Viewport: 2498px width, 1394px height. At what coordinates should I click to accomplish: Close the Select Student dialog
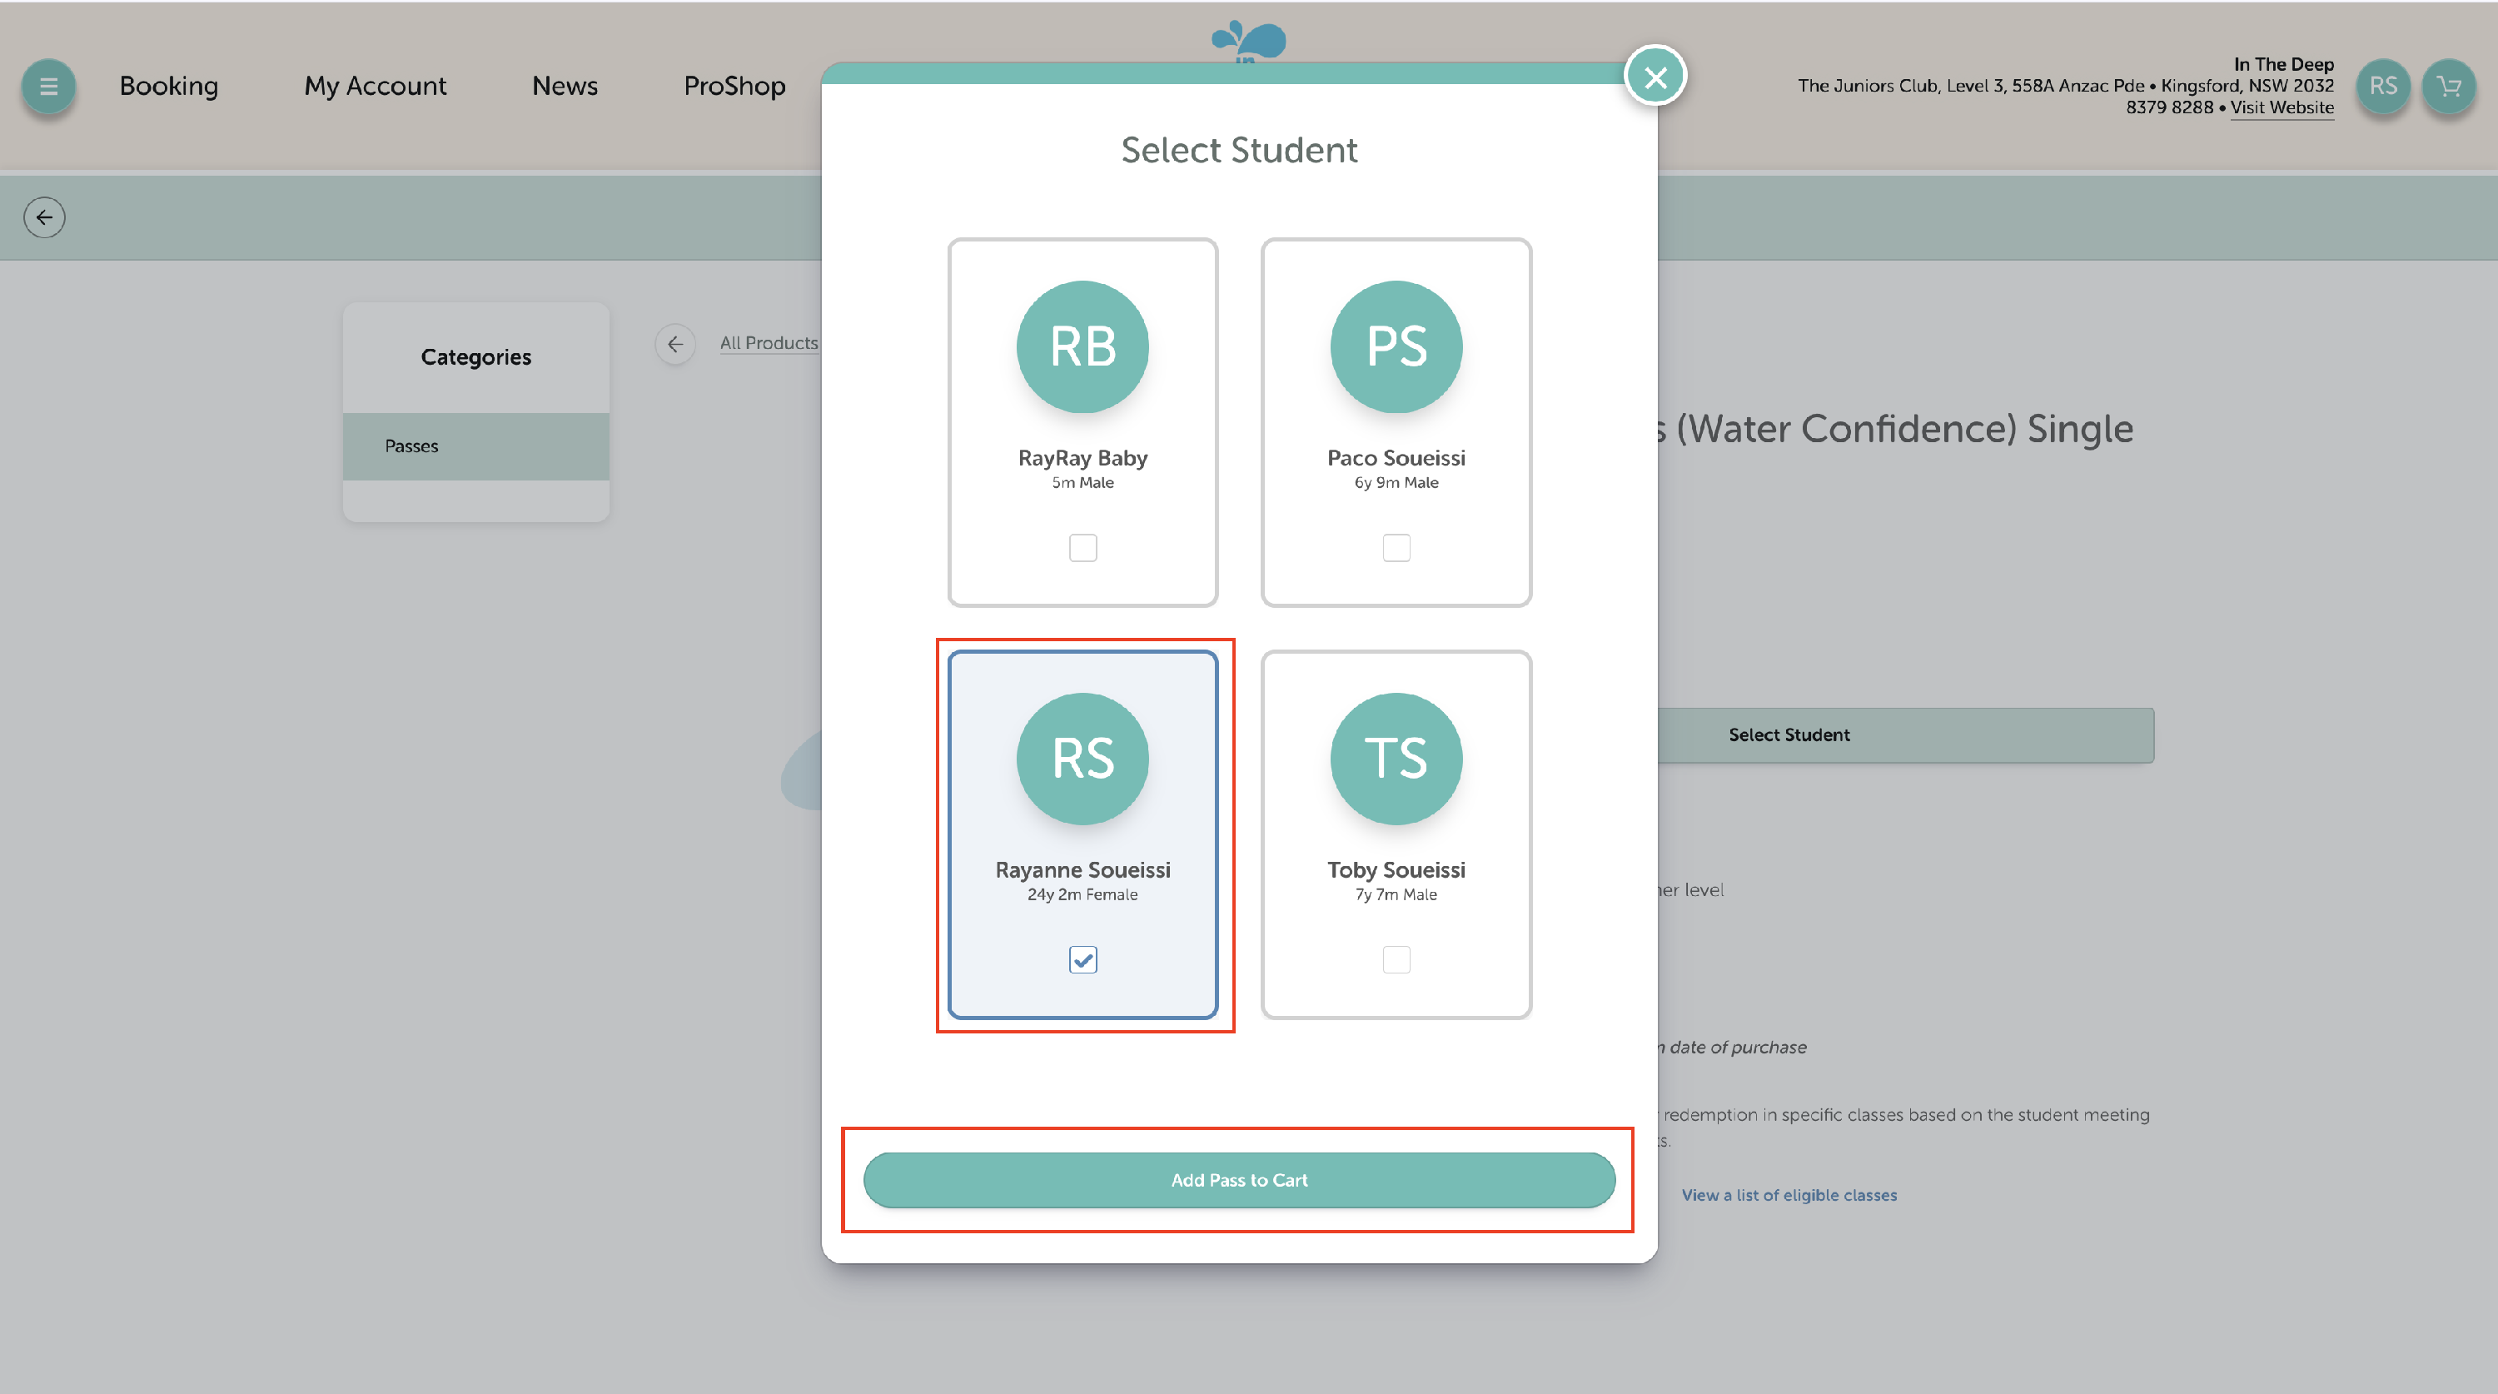click(1655, 77)
